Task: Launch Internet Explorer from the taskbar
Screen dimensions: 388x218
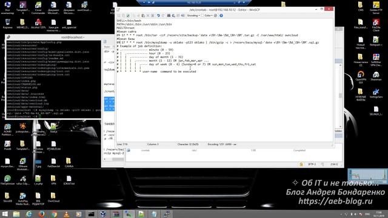Action: click(x=29, y=214)
